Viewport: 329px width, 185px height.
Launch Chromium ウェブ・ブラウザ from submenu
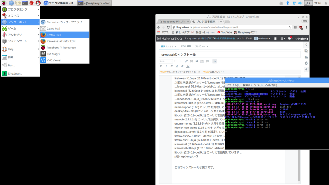click(64, 22)
